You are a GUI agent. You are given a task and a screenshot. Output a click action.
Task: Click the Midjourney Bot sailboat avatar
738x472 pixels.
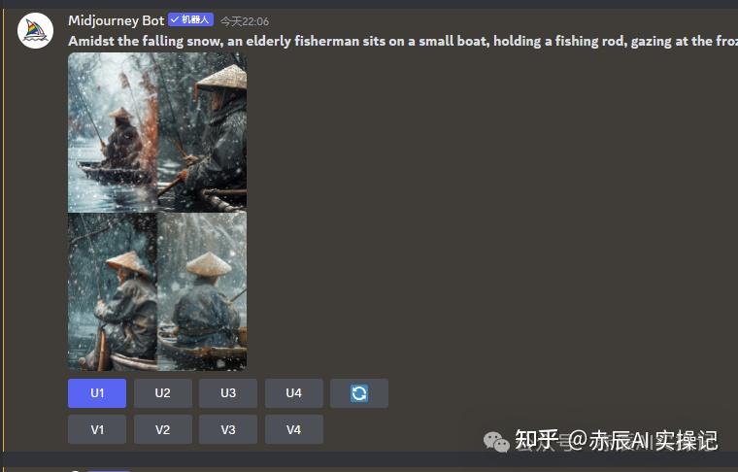pos(35,30)
